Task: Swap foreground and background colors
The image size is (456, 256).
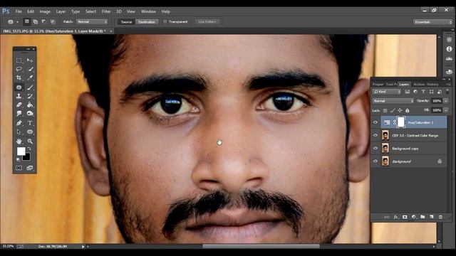Action: [29, 149]
